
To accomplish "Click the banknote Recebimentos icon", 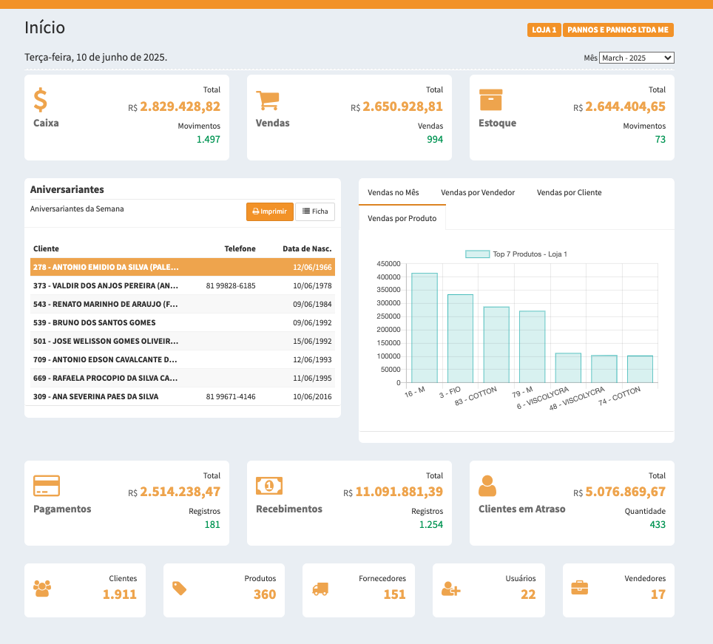I will coord(269,485).
